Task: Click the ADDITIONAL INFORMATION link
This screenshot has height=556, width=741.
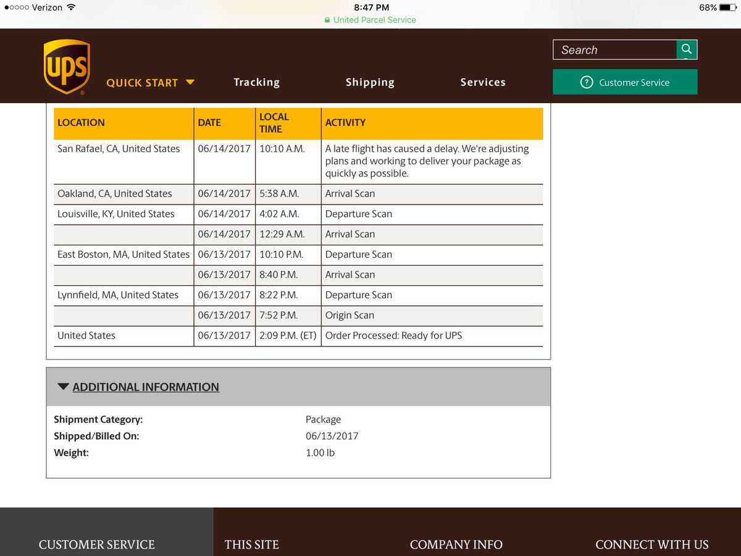Action: pos(146,387)
